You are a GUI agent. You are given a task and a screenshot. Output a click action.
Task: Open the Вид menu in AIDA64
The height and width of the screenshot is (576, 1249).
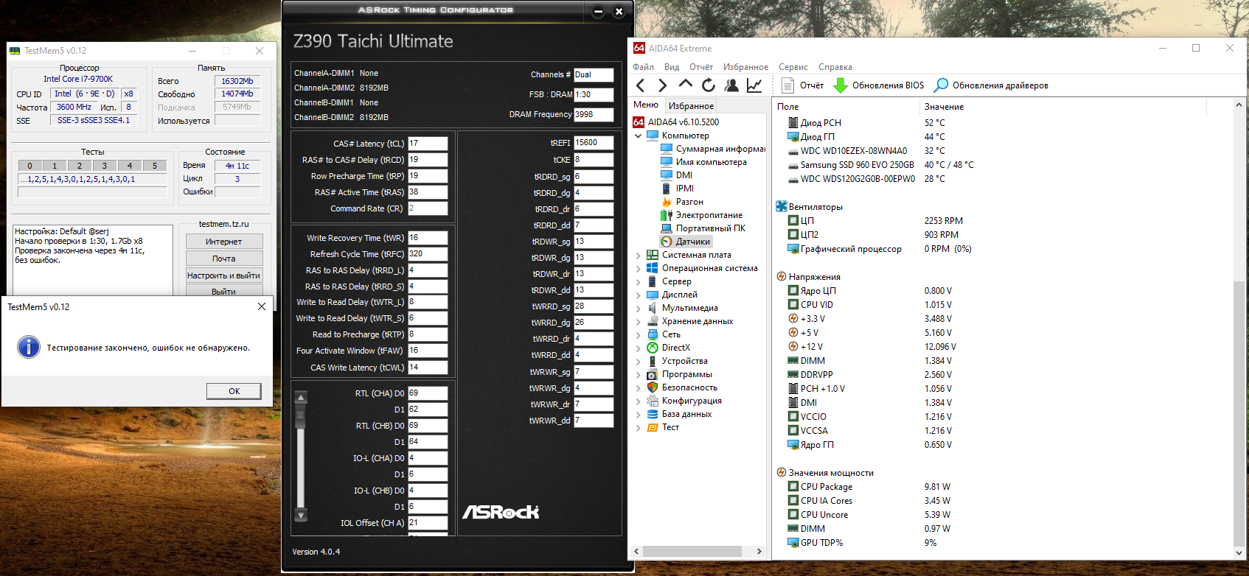click(672, 67)
